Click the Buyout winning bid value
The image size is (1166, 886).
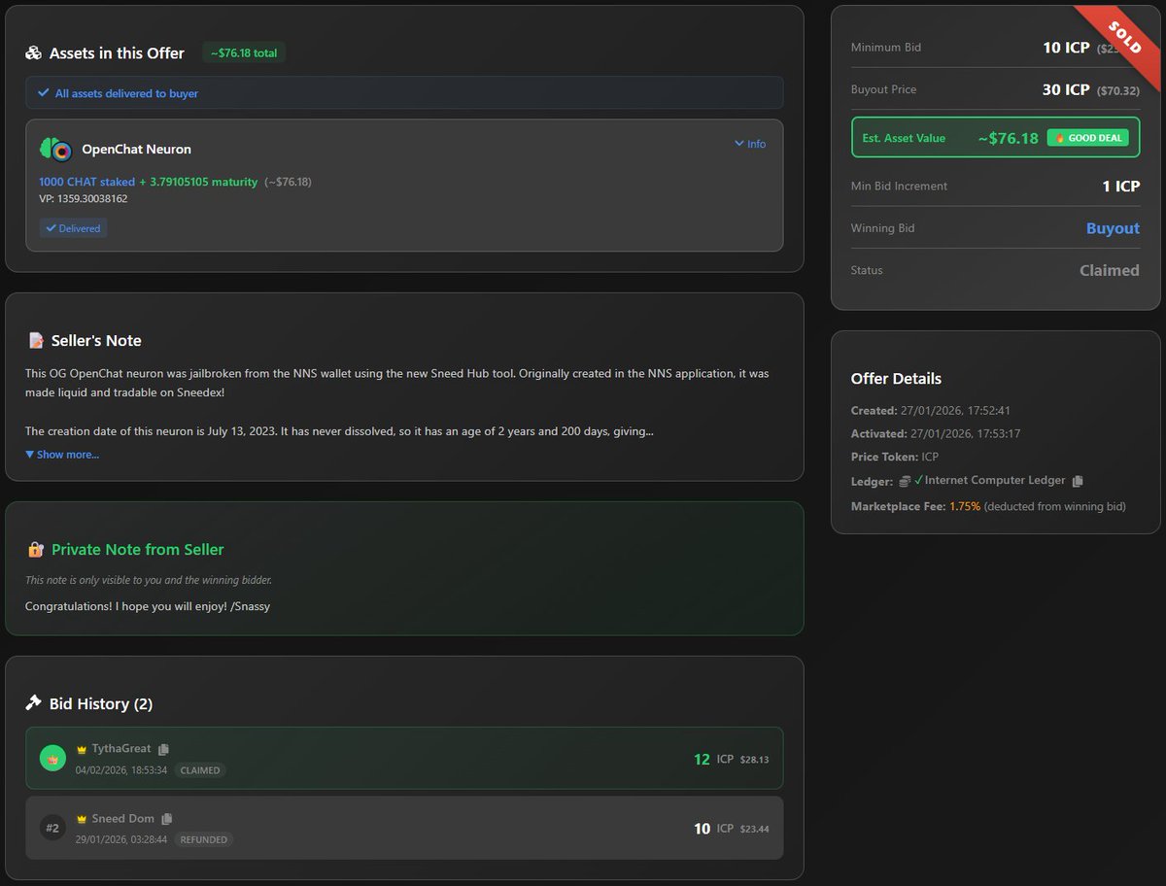(x=1113, y=228)
